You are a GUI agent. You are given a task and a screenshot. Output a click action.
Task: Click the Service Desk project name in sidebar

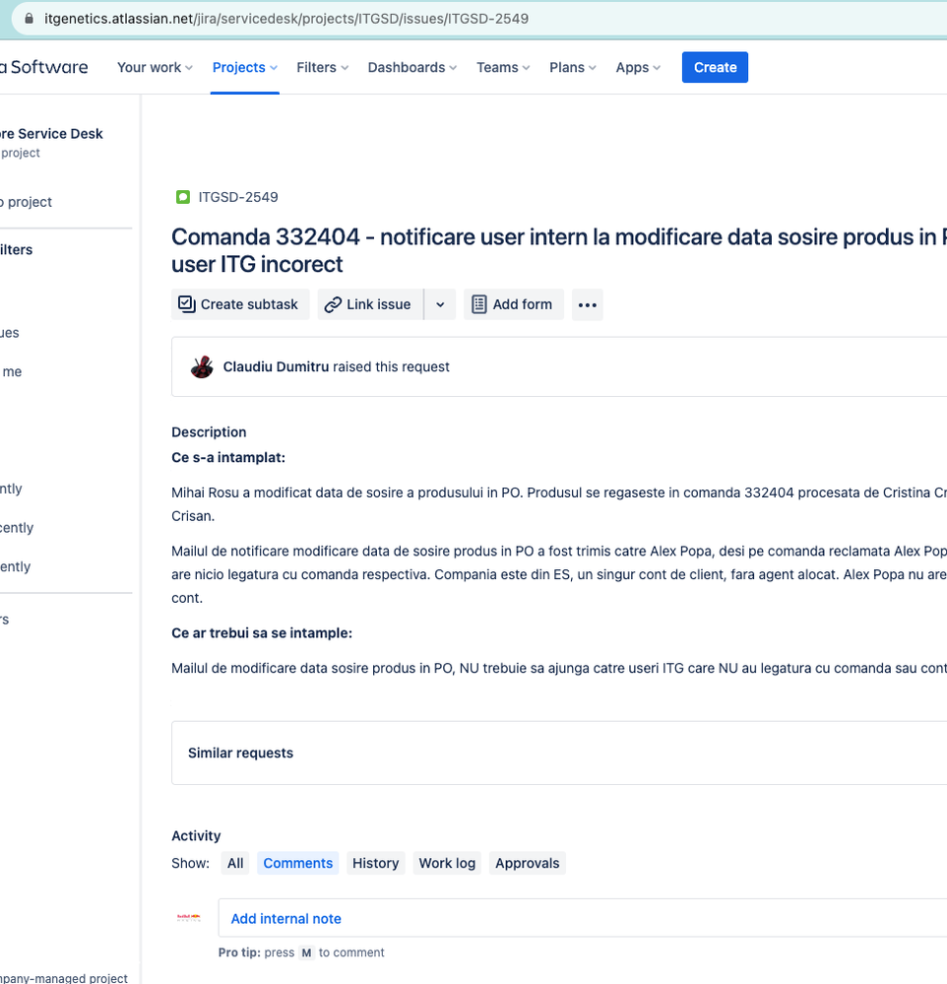tap(51, 134)
